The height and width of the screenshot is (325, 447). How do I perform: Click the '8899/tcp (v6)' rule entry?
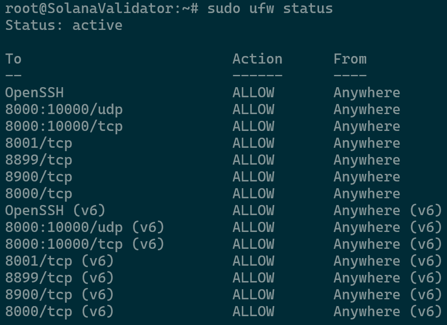click(59, 278)
